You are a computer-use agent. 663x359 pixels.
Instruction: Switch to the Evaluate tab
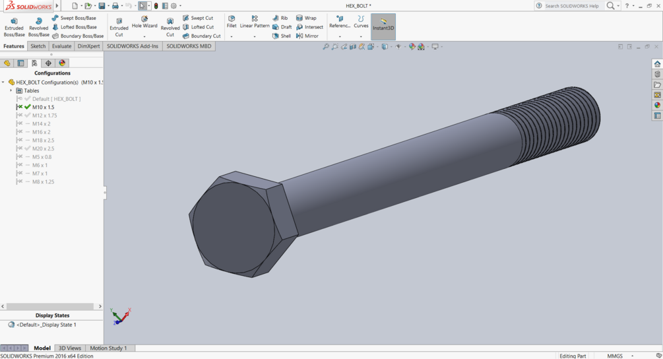pyautogui.click(x=62, y=46)
